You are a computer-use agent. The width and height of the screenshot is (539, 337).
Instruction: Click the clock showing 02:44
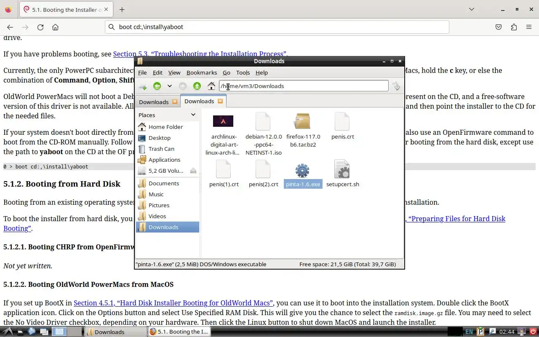(x=507, y=332)
